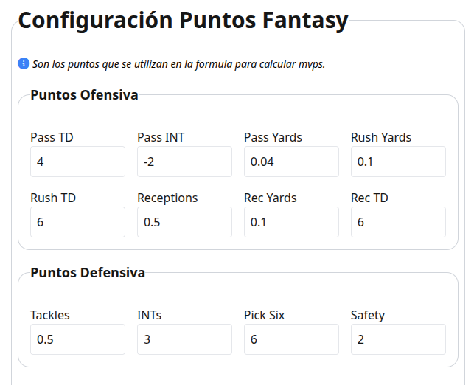This screenshot has width=474, height=385.
Task: Click the Configuración Puntos Fantasy title
Action: click(x=184, y=21)
